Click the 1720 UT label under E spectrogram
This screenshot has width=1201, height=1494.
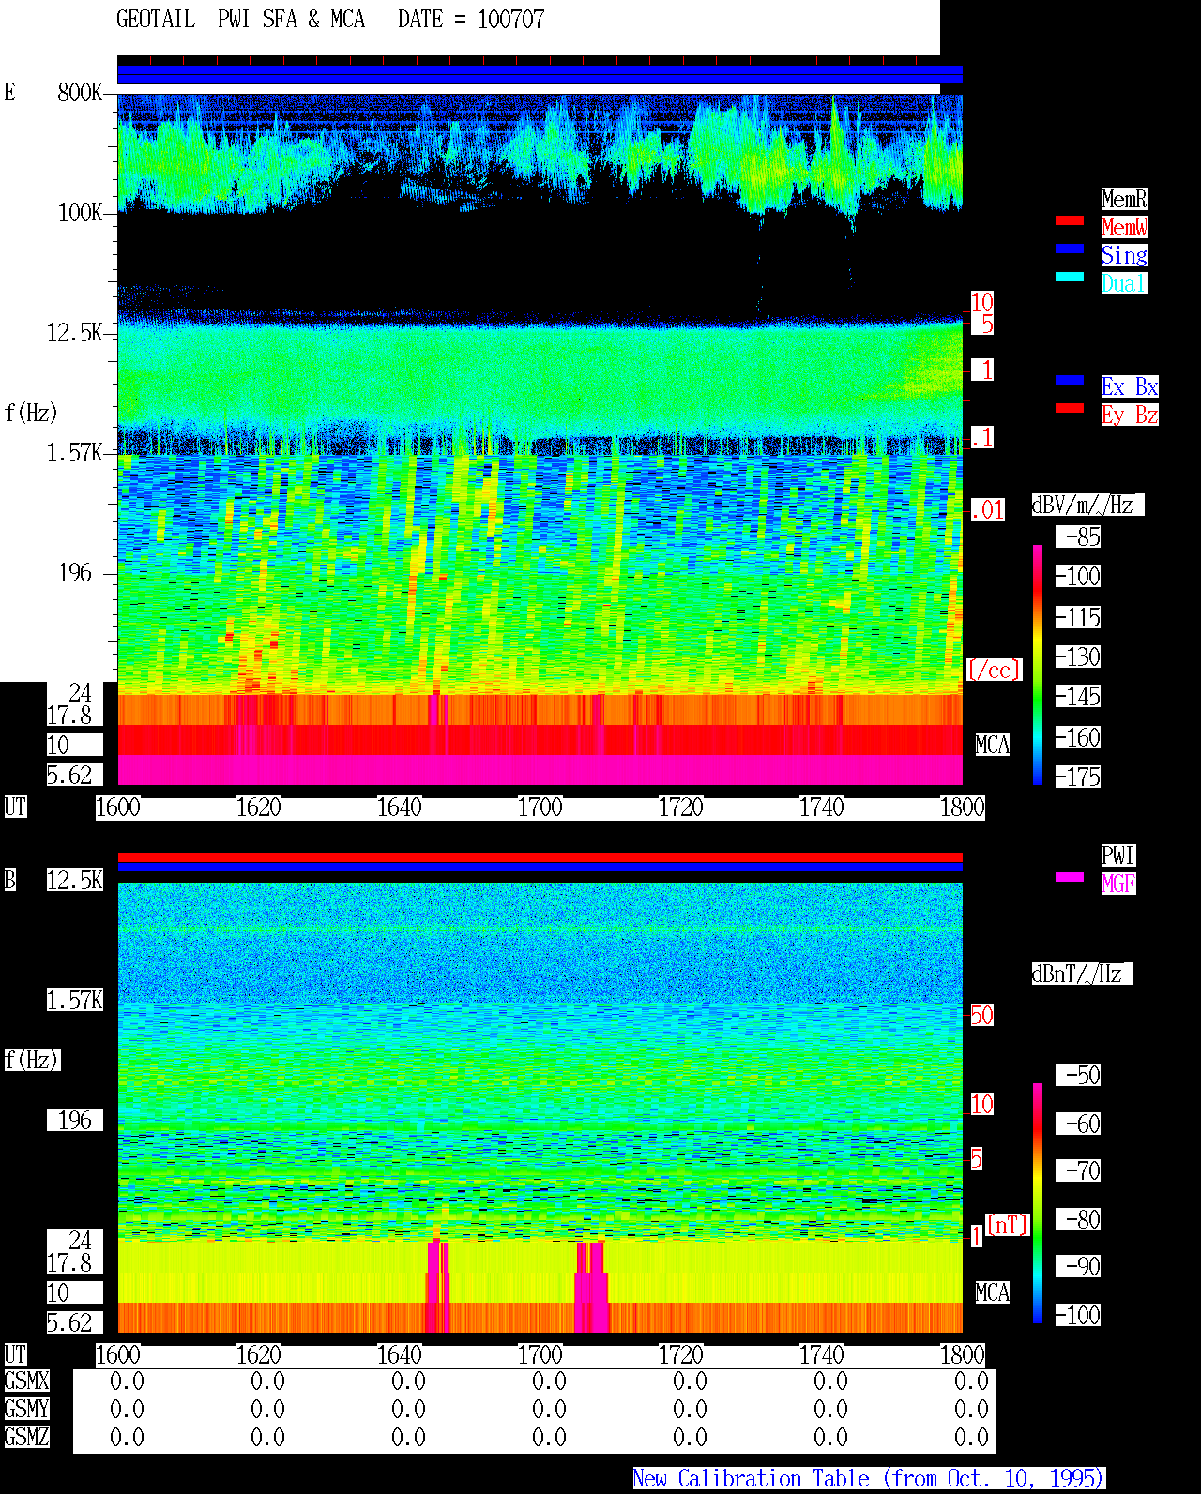click(x=680, y=807)
